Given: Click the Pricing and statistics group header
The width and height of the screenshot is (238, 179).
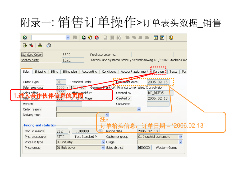Looking at the screenshot, I should pyautogui.click(x=40, y=125).
